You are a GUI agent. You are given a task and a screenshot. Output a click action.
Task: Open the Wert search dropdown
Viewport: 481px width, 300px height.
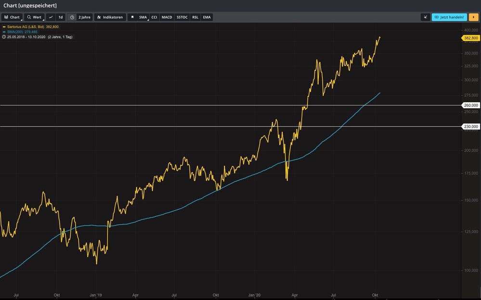pyautogui.click(x=34, y=17)
